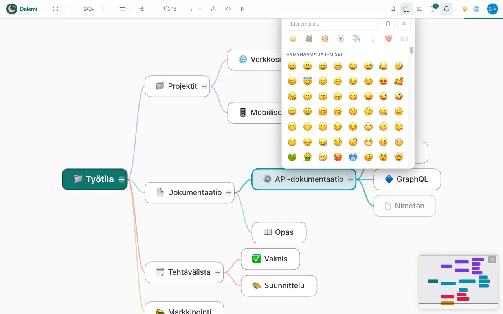The height and width of the screenshot is (314, 503).
Task: Collapse the API-dokumentaatio branch
Action: point(350,179)
